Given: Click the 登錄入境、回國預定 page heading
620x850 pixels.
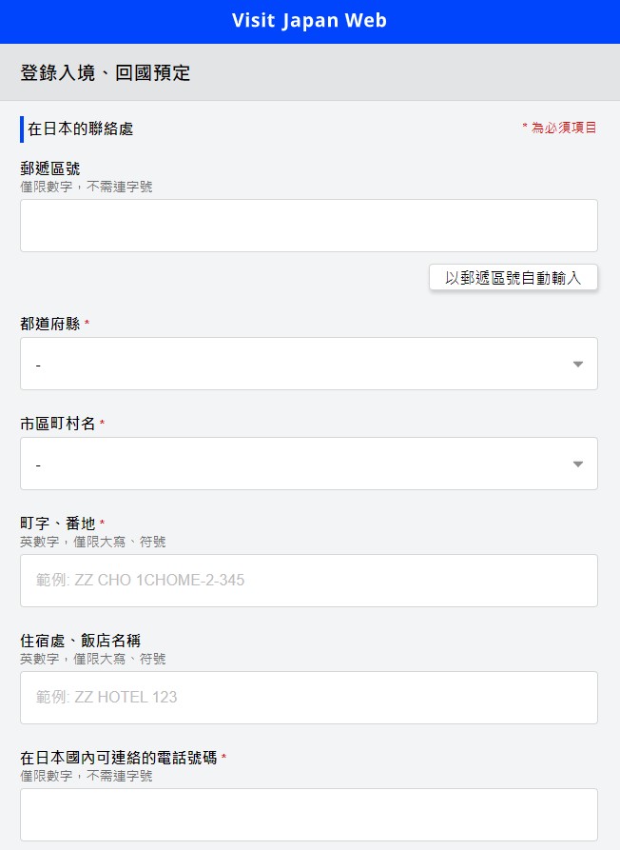Looking at the screenshot, I should click(x=106, y=73).
